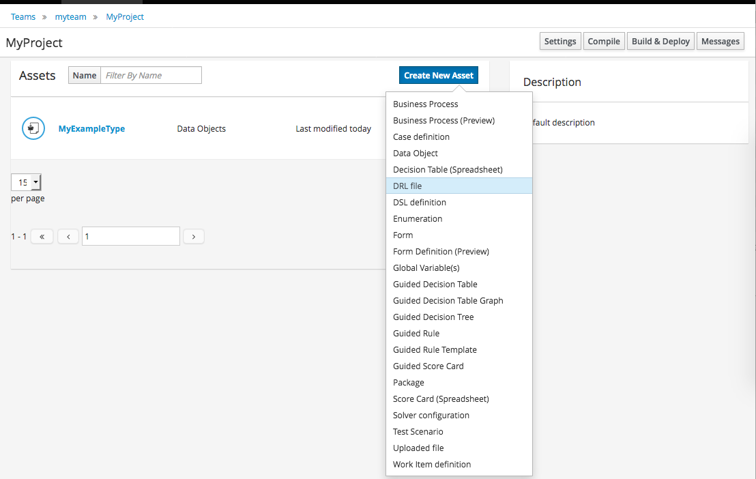756x479 pixels.
Task: Choose Test Scenario from the dropdown menu
Action: pos(418,431)
